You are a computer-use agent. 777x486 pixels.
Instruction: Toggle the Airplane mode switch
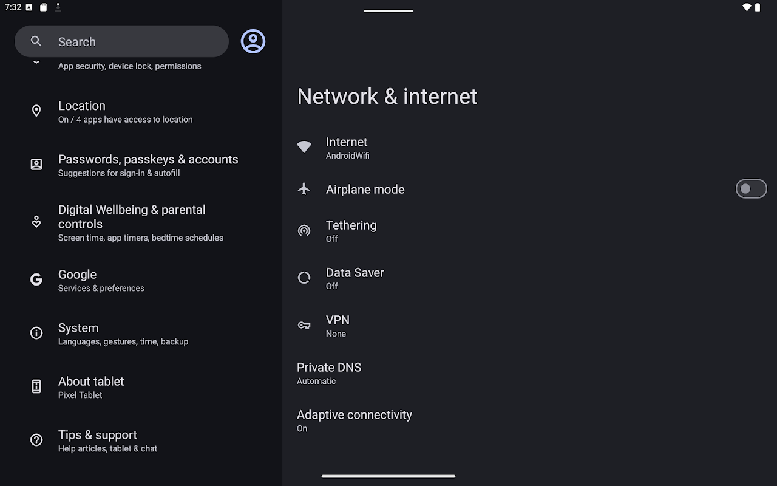click(752, 189)
